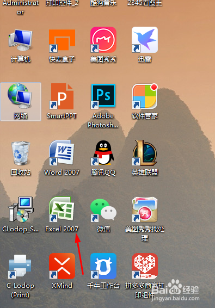This screenshot has height=308, width=215.
Task: Select the C-Lodop (Print) printer icon
Action: [x=20, y=266]
